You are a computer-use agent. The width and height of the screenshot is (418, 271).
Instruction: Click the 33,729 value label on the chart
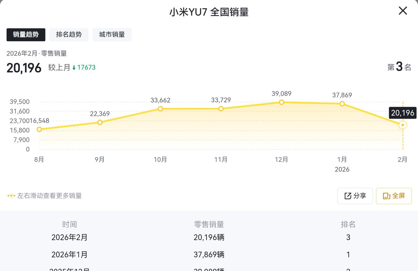pos(221,100)
